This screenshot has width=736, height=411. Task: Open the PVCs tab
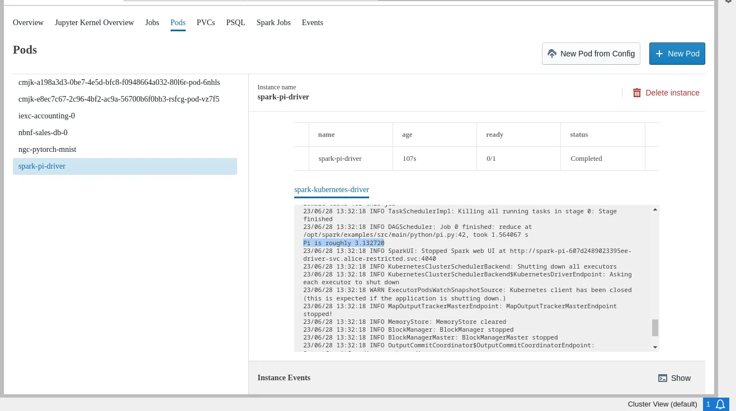206,23
